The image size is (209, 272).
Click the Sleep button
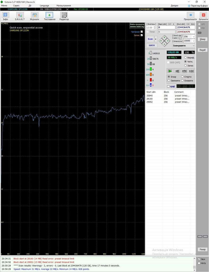pos(202,39)
